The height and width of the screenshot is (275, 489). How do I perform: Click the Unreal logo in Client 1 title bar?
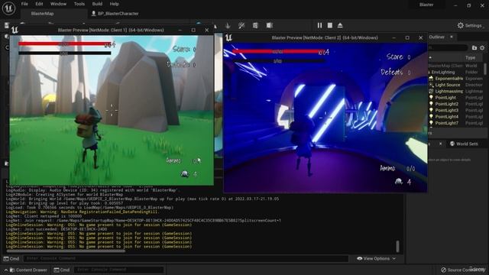click(15, 30)
